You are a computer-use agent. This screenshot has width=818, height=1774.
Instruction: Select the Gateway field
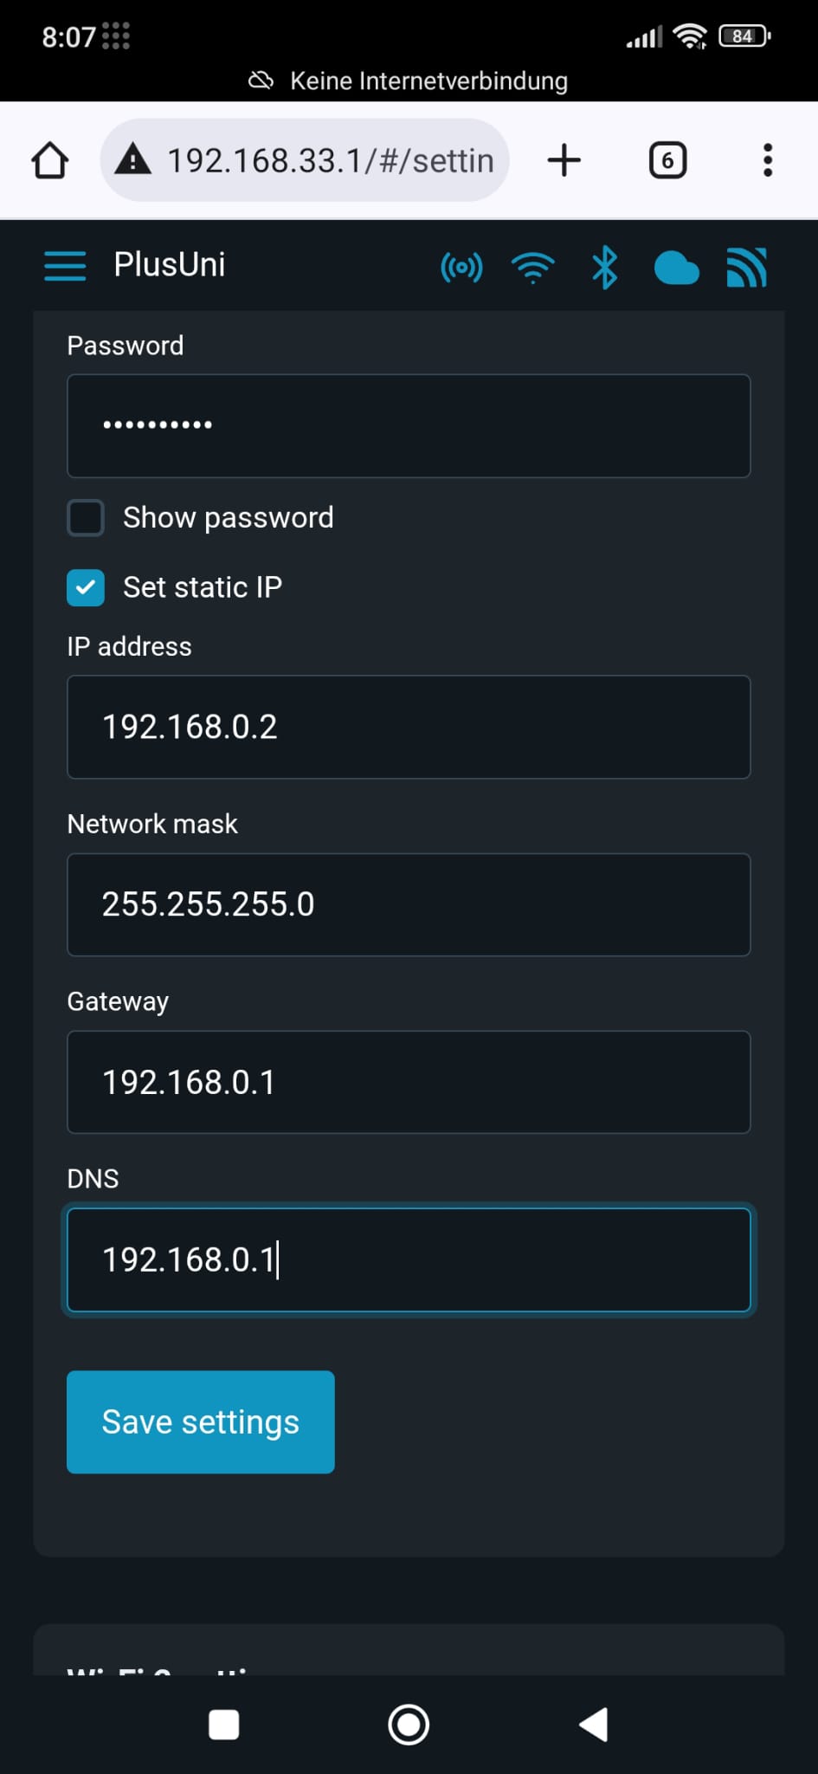pyautogui.click(x=409, y=1082)
